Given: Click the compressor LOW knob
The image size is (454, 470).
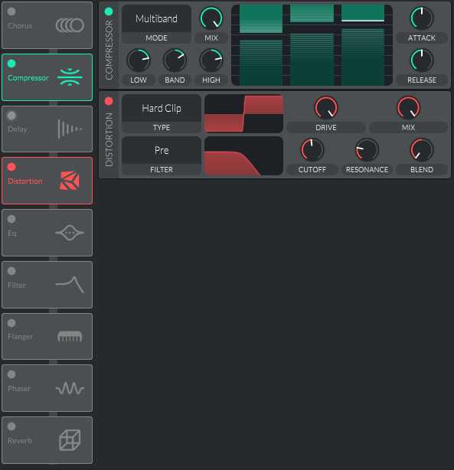Looking at the screenshot, I should tap(139, 60).
